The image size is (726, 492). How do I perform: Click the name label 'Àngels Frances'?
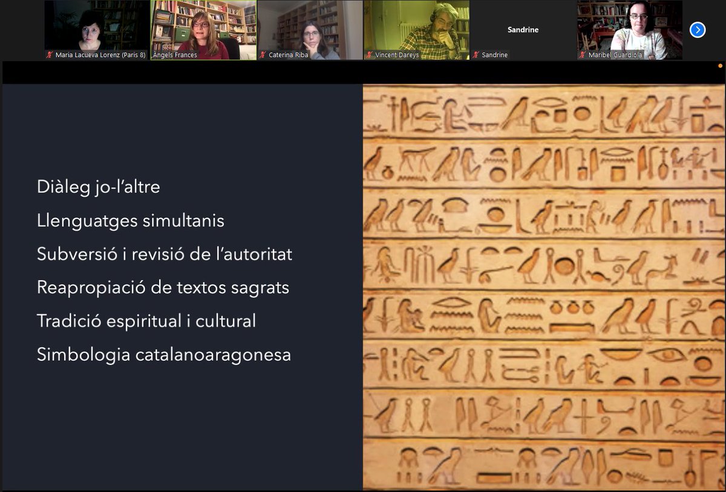(175, 55)
